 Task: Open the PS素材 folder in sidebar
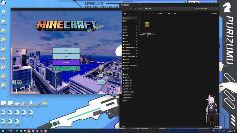point(129,36)
